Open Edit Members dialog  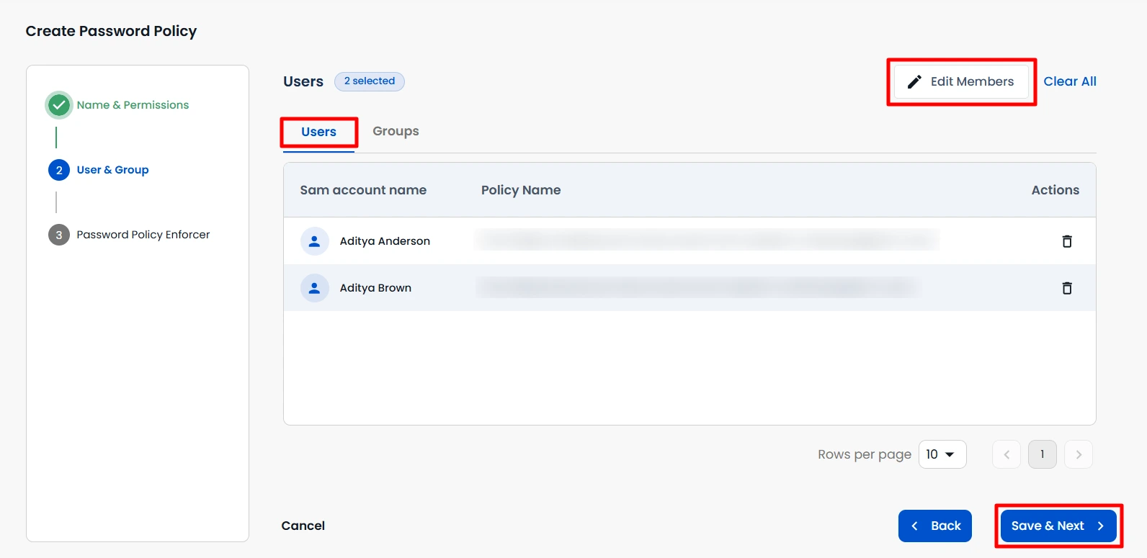point(961,81)
